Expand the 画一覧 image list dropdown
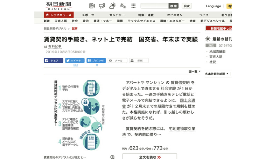Screen dimensions: 266x159 pos(195,71)
